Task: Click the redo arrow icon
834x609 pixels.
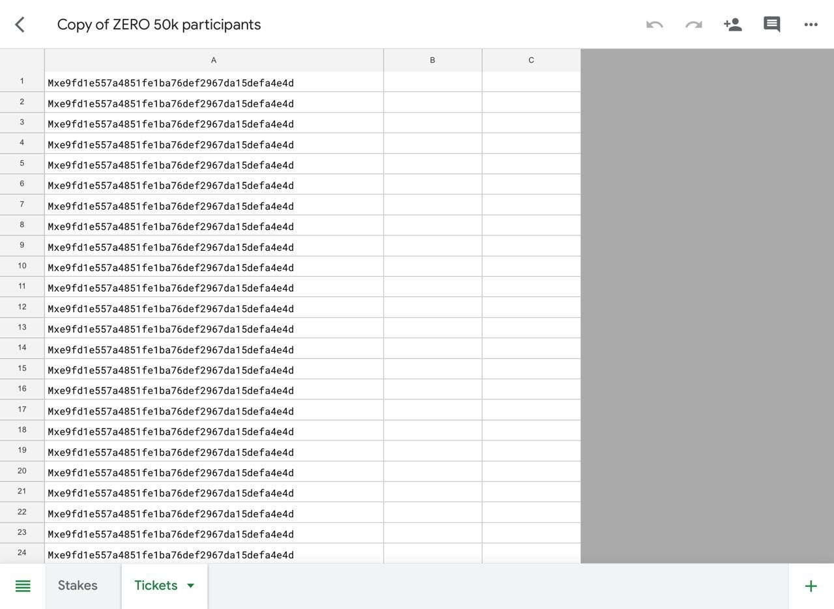Action: (693, 25)
